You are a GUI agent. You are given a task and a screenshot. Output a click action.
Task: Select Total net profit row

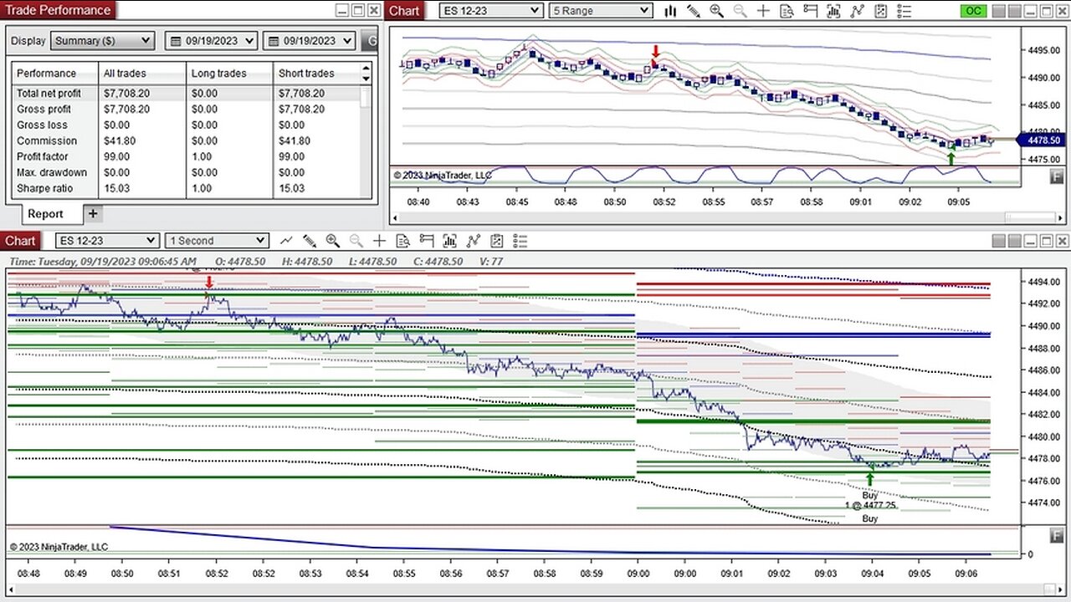(x=186, y=94)
